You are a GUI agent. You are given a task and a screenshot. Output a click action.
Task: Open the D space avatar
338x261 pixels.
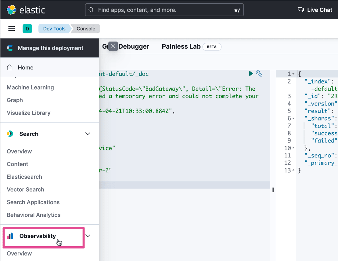pos(27,29)
